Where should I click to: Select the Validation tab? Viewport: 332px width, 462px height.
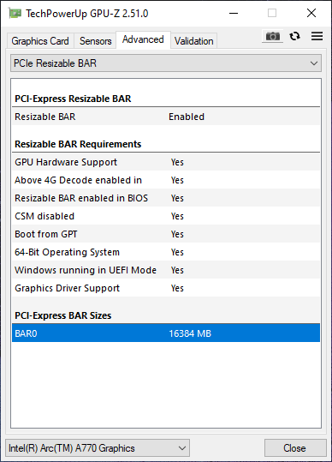(193, 41)
